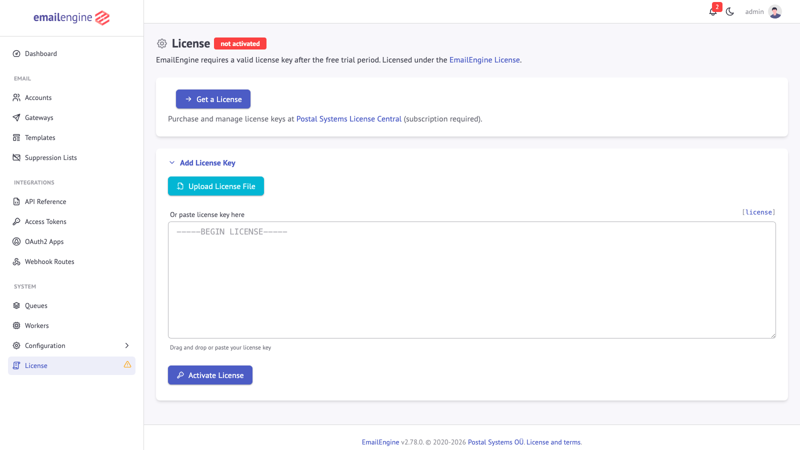Go to Accounts page
Image resolution: width=800 pixels, height=450 pixels.
coord(71,97)
